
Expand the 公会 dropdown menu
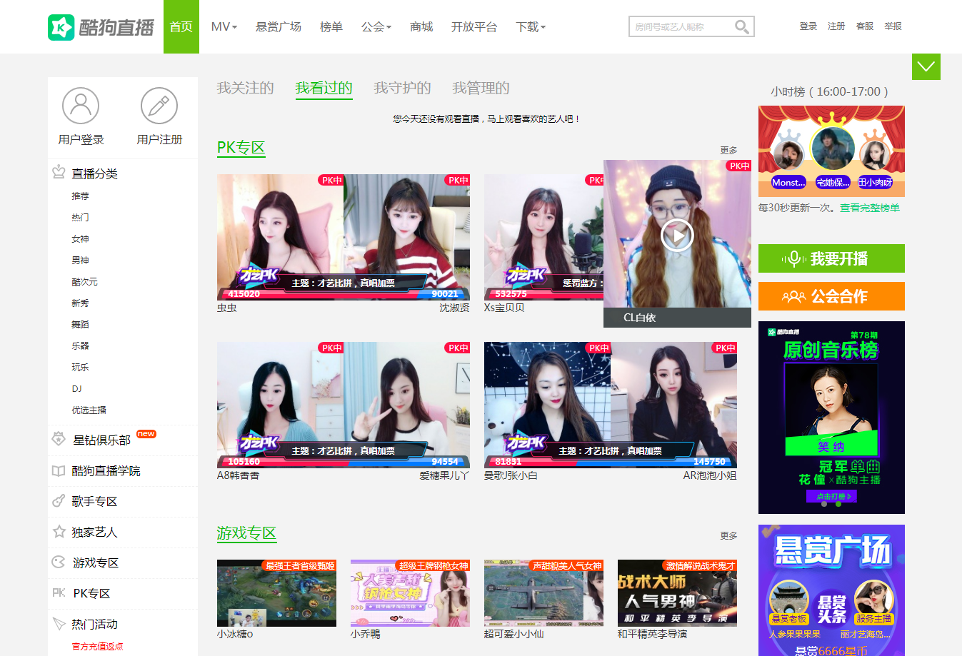[x=376, y=26]
